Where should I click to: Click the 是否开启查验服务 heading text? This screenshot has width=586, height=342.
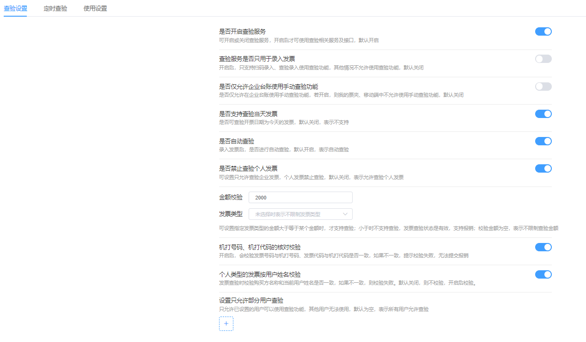[x=242, y=31]
